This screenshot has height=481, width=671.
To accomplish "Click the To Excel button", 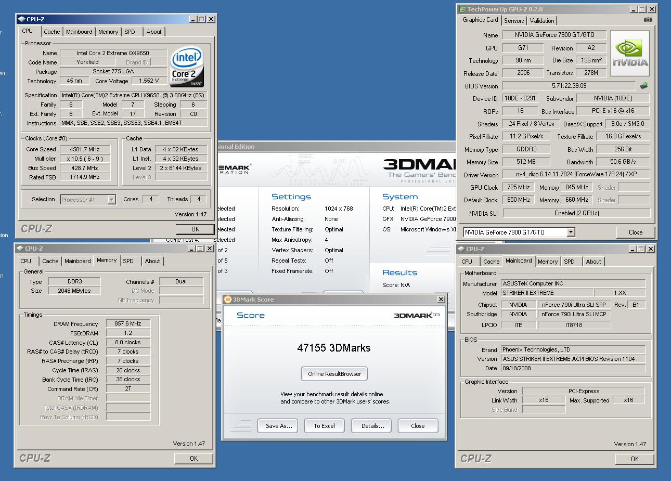I will 324,426.
